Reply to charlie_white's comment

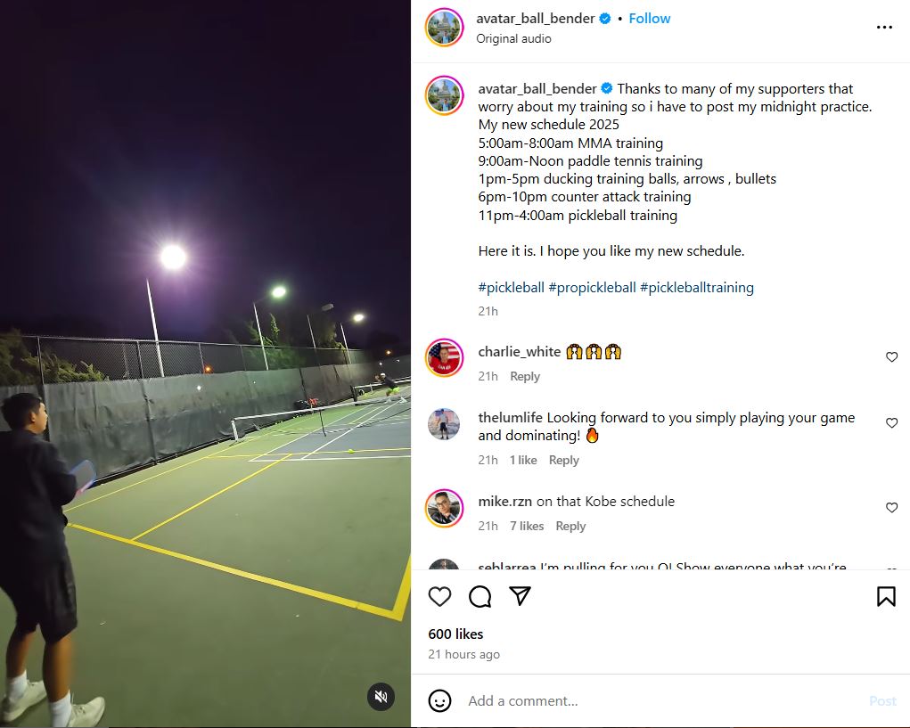point(525,376)
